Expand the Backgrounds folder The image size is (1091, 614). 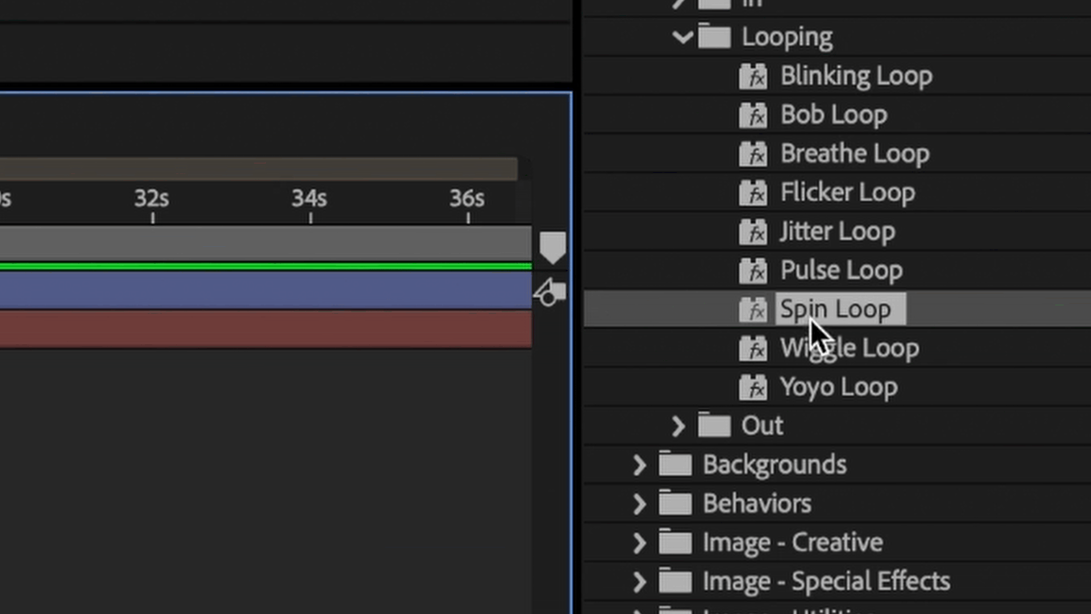[639, 464]
